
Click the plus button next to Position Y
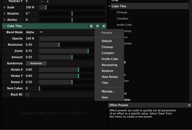pos(48,1)
